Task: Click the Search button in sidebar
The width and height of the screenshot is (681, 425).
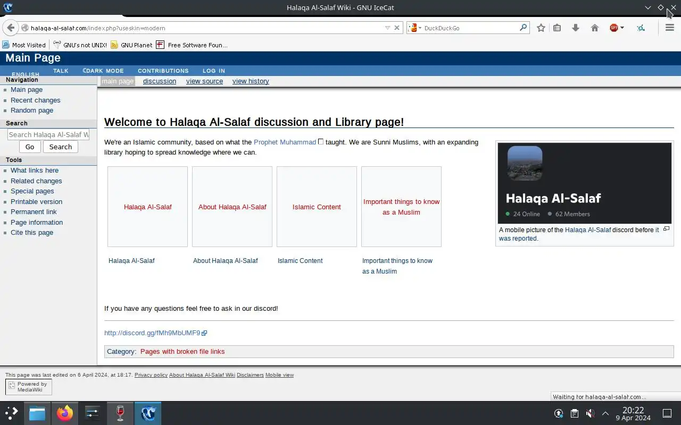Action: (x=61, y=147)
